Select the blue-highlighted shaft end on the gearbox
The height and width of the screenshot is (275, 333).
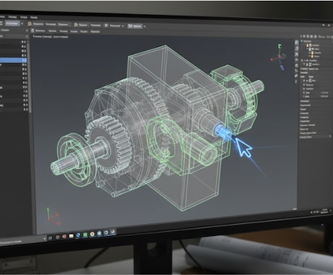pyautogui.click(x=222, y=131)
